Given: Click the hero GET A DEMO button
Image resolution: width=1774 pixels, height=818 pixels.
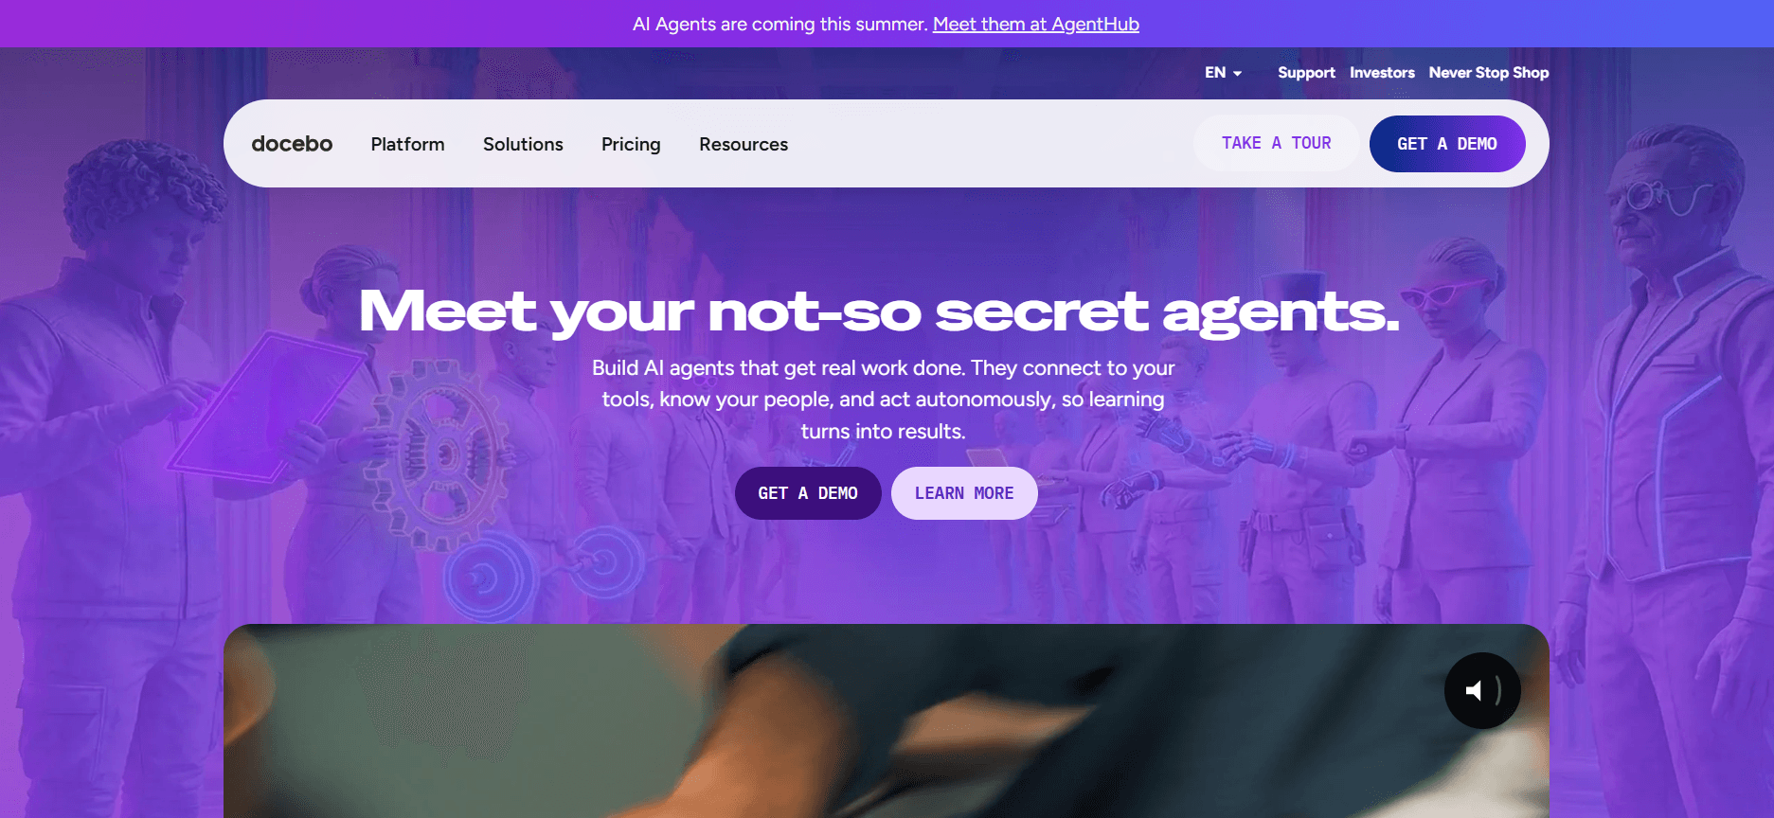Looking at the screenshot, I should tap(808, 493).
